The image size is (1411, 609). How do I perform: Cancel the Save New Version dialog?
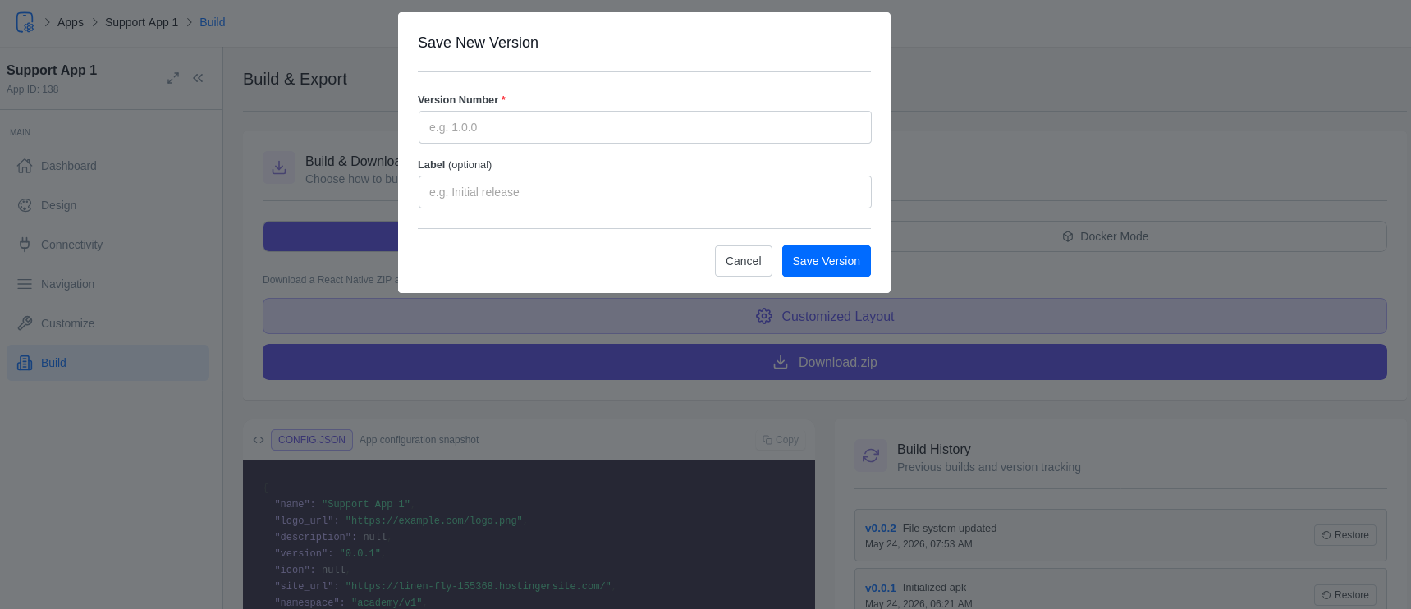coord(744,261)
